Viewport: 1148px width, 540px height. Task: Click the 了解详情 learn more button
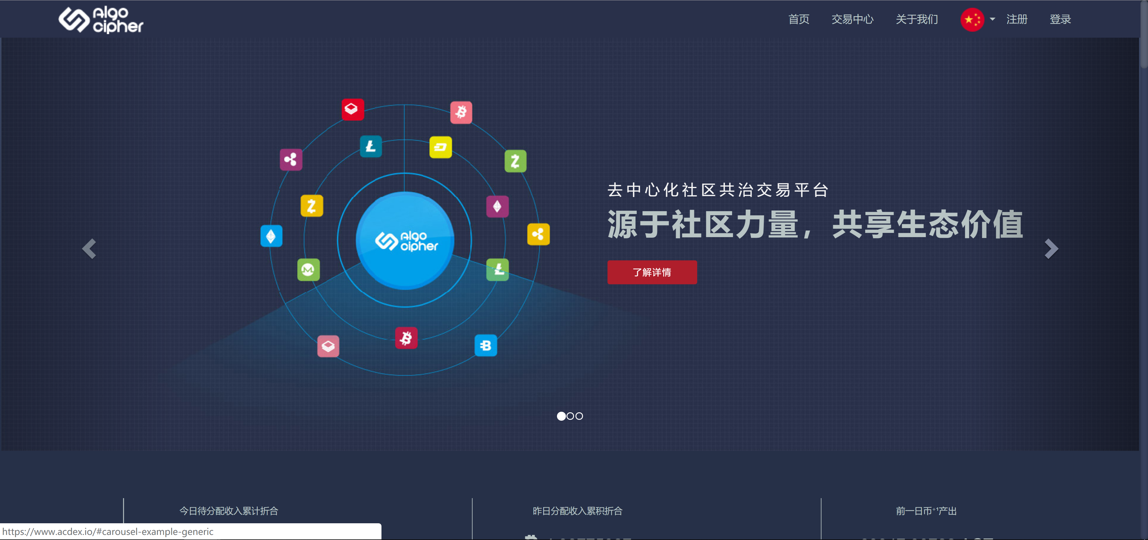click(x=651, y=272)
